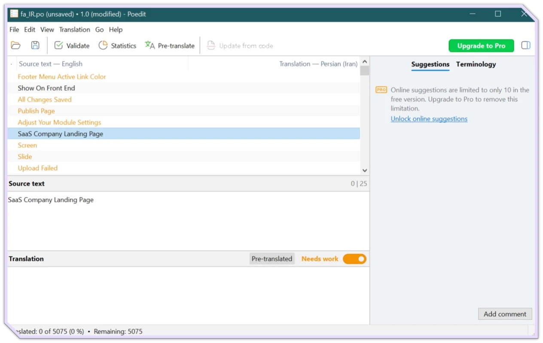Screen dimensions: 543x343
Task: Follow the Unlock online suggestions link
Action: coord(429,119)
